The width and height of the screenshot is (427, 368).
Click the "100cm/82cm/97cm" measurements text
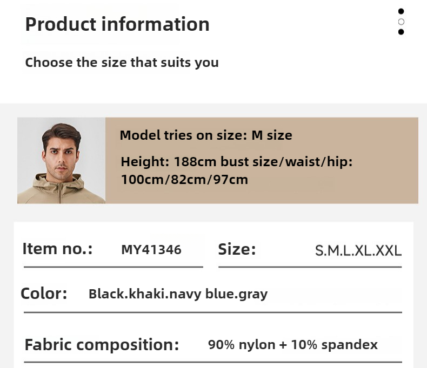tap(184, 180)
